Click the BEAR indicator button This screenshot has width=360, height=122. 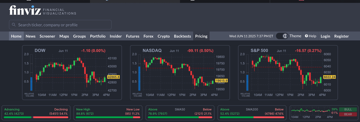[348, 114]
